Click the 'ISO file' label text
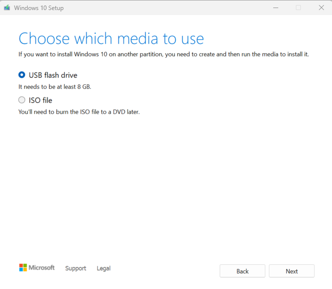 point(41,100)
